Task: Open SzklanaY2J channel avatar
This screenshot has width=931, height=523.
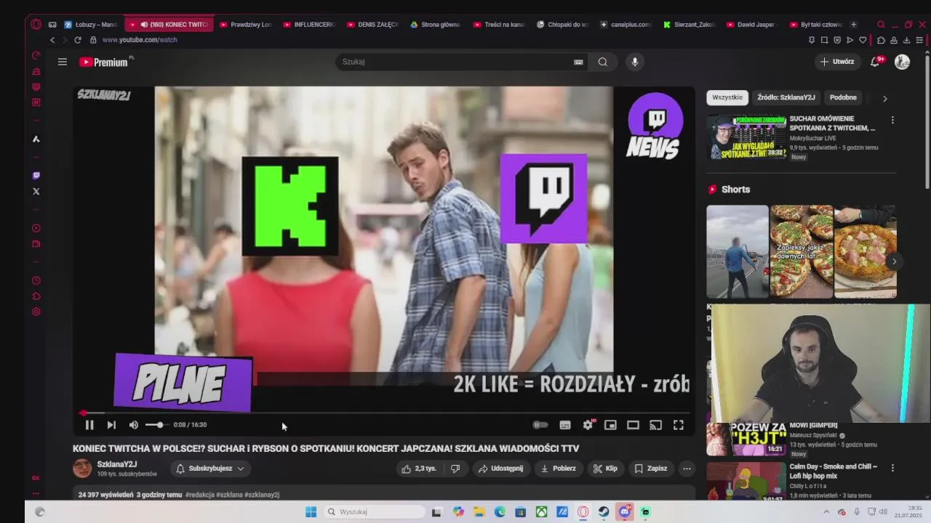Action: pyautogui.click(x=82, y=469)
